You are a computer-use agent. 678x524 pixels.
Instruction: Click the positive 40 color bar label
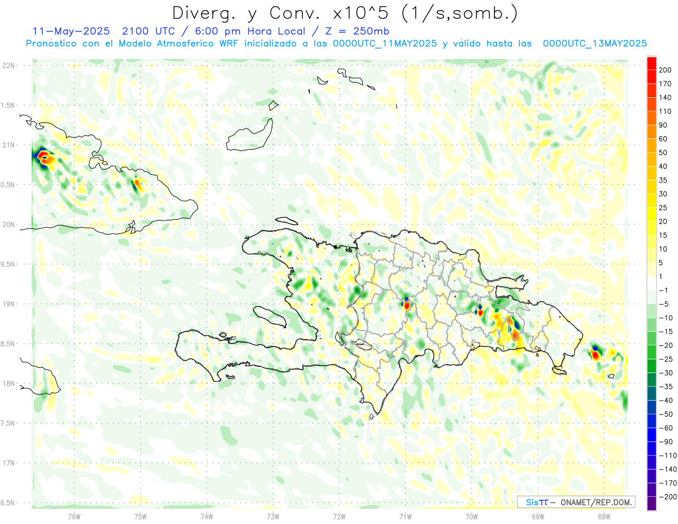[663, 166]
